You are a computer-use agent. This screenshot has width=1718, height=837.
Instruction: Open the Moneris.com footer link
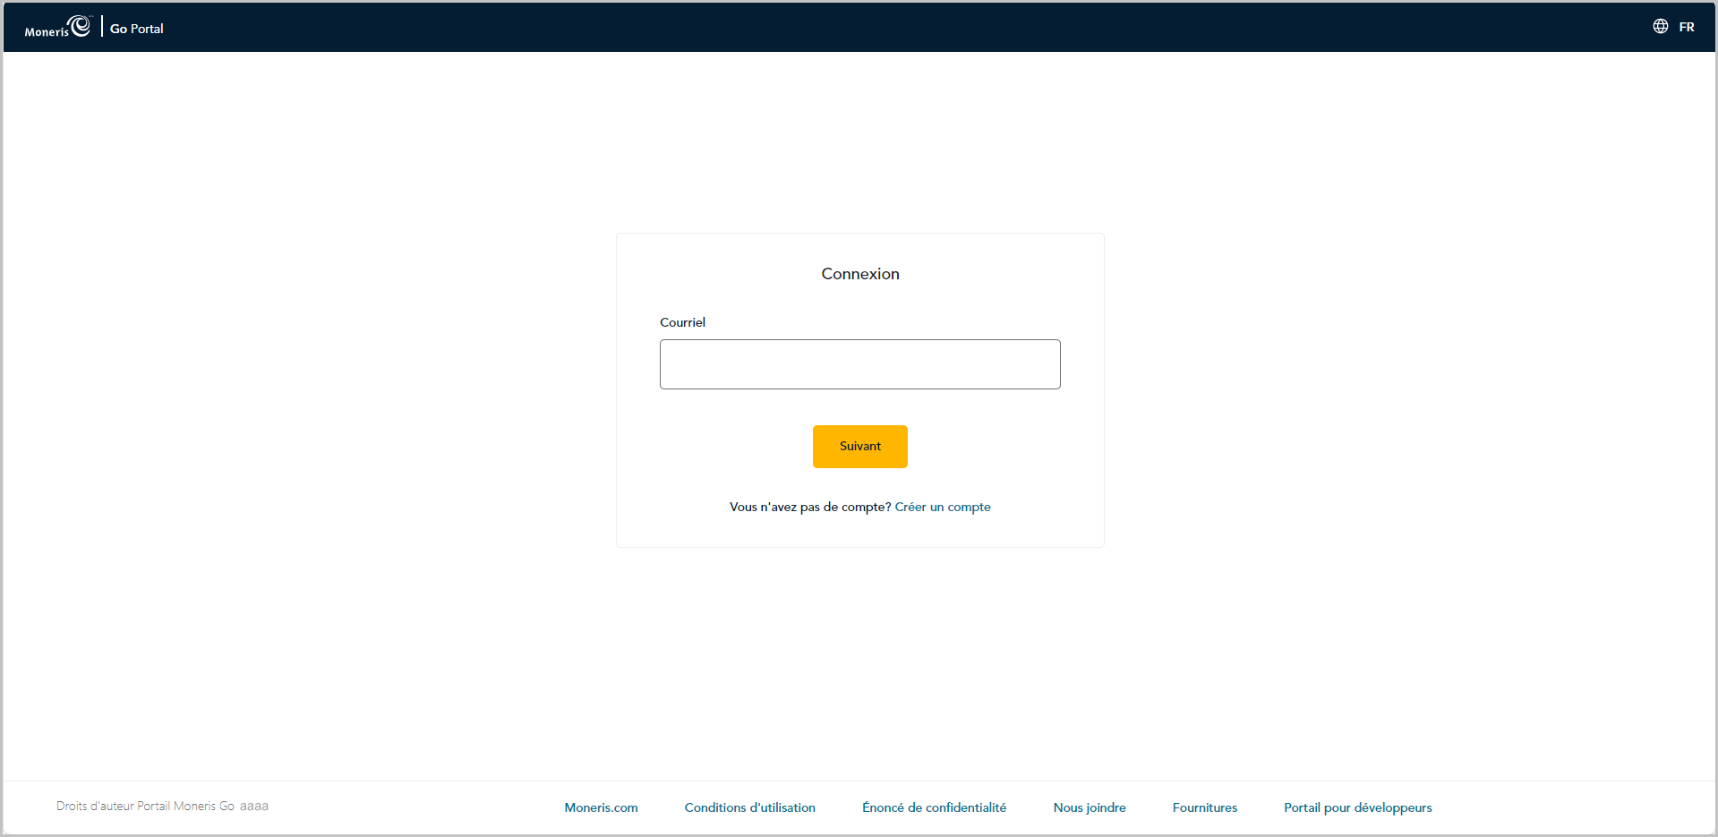point(601,807)
